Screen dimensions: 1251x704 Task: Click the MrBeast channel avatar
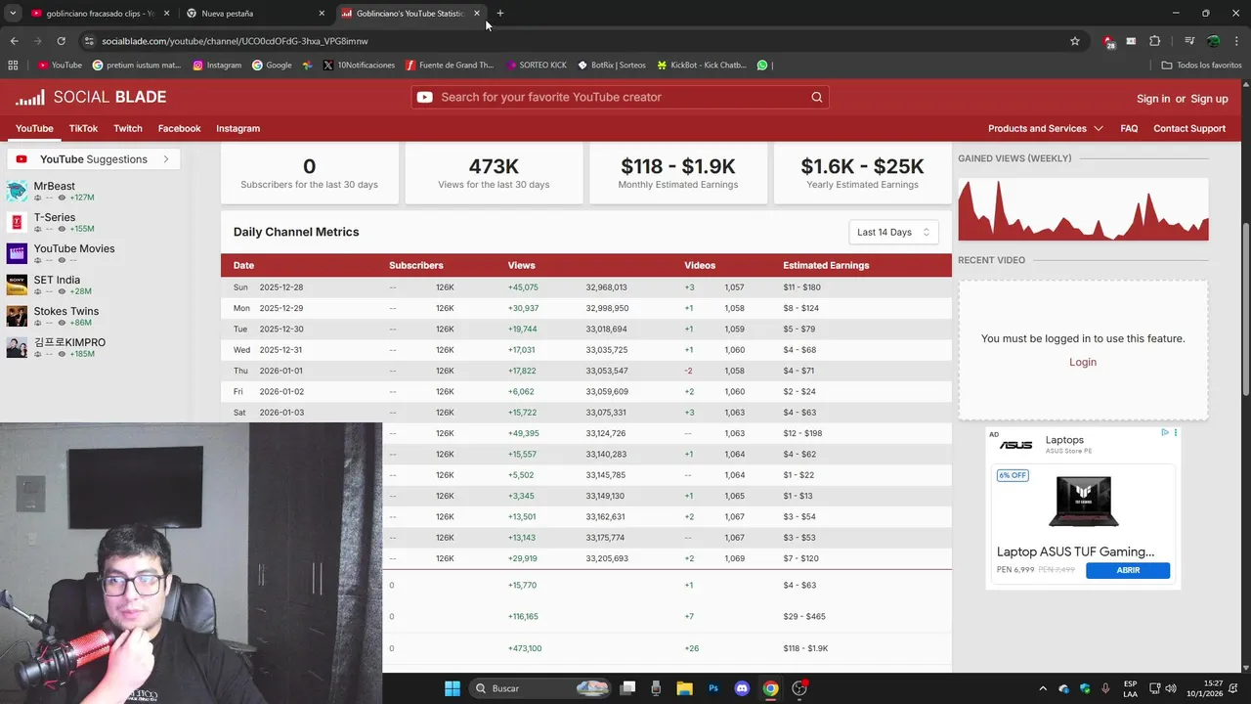click(x=17, y=191)
